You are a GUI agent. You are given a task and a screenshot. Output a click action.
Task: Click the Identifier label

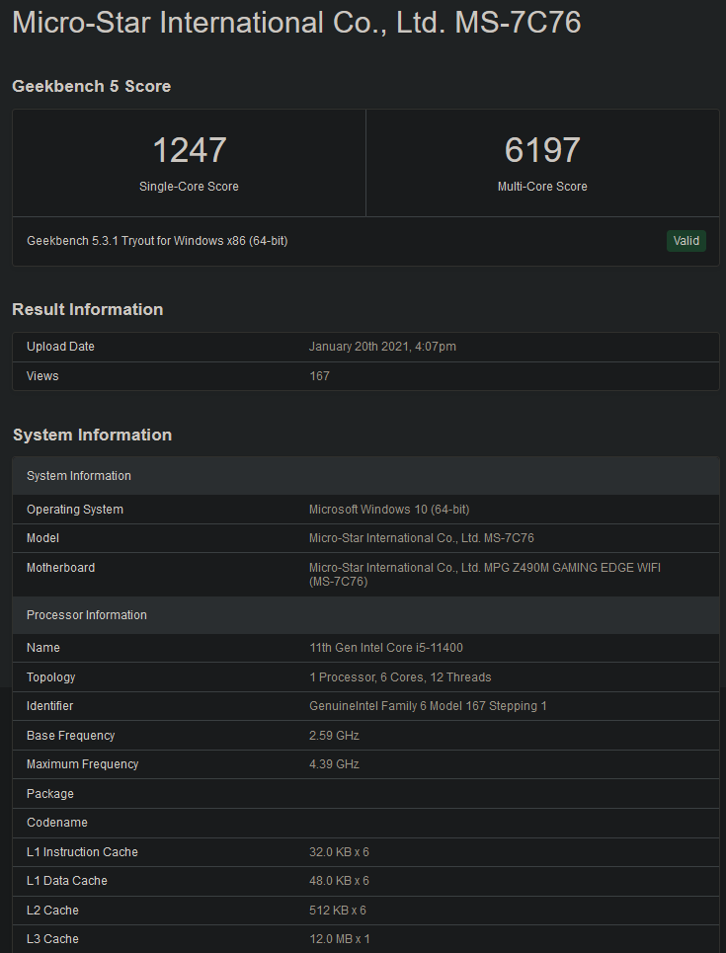pos(49,706)
